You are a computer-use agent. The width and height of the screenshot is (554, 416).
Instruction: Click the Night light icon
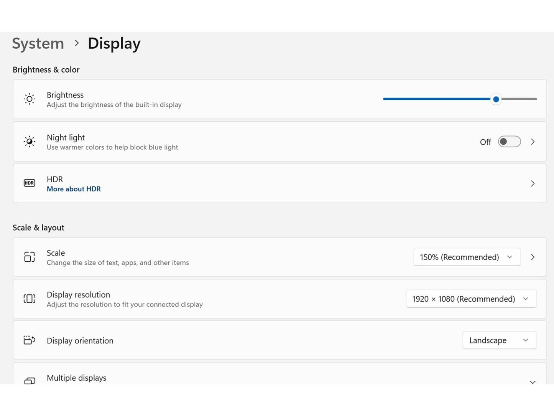pyautogui.click(x=30, y=142)
